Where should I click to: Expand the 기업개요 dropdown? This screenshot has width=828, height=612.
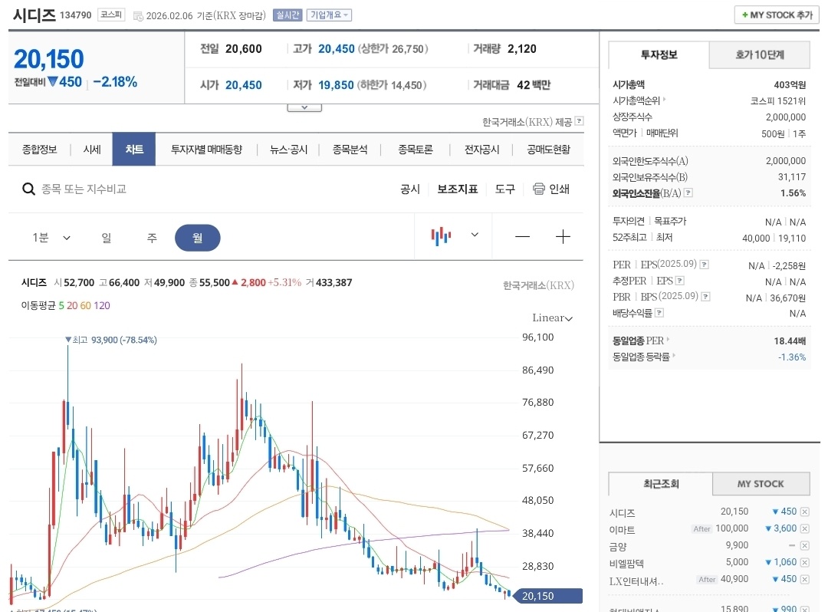[329, 15]
